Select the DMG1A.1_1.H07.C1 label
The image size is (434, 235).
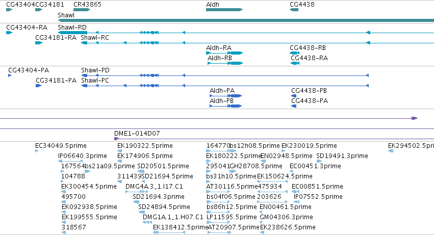tap(173, 218)
